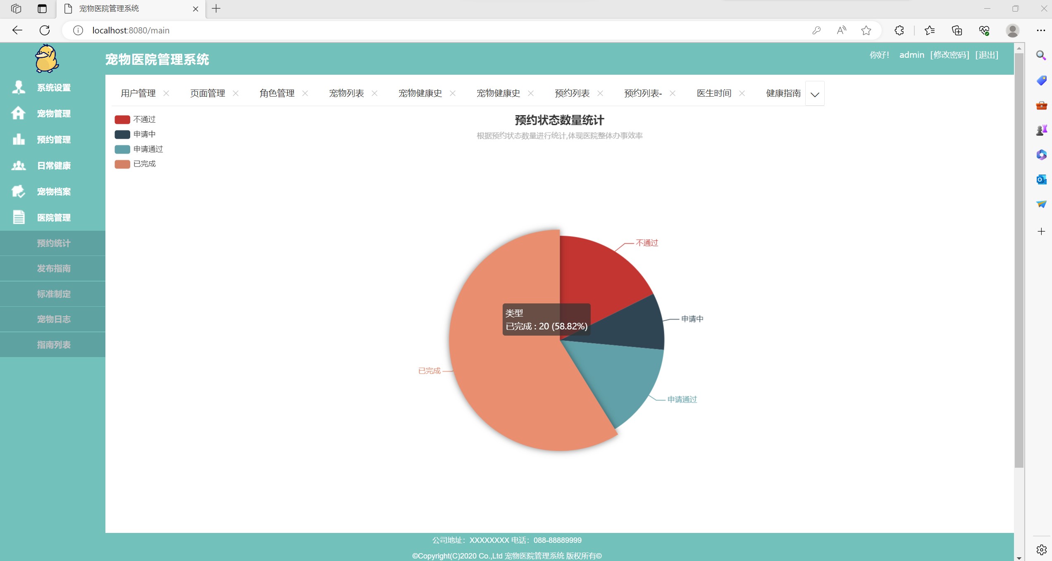
Task: Click the 退出 logout link
Action: (987, 55)
